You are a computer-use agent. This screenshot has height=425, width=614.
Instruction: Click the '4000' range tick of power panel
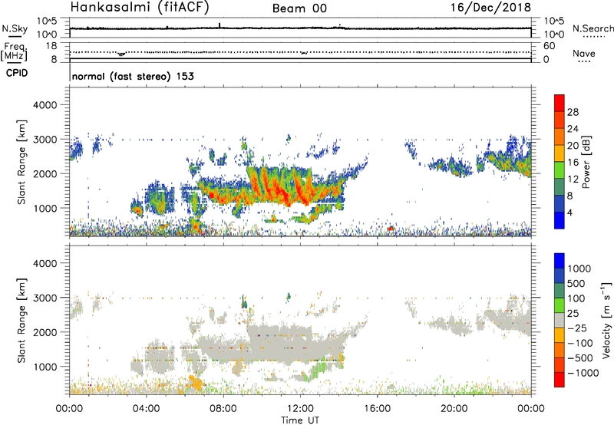pos(45,105)
